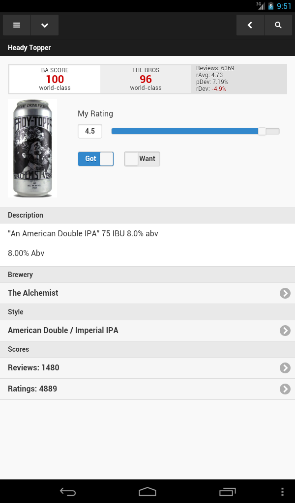Tap the Heady Topper can image
This screenshot has height=503, width=295.
click(x=32, y=148)
